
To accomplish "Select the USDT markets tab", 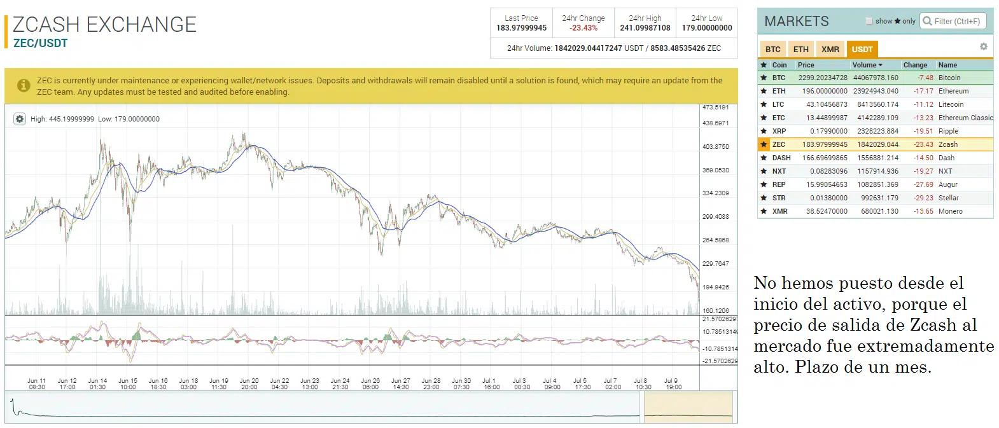I will point(862,49).
